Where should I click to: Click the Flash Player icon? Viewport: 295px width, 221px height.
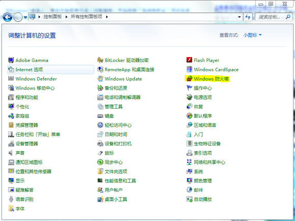coord(189,60)
